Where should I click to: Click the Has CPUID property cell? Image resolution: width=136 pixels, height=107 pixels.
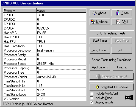(20, 37)
